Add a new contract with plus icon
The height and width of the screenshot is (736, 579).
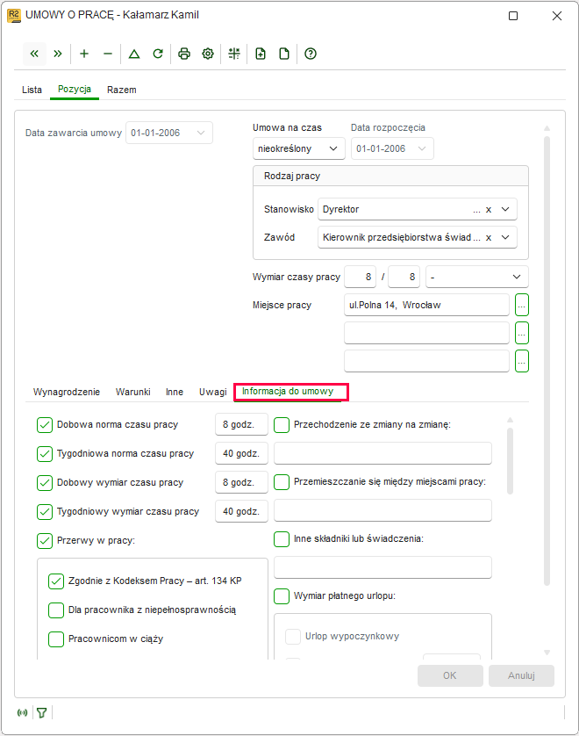[84, 54]
